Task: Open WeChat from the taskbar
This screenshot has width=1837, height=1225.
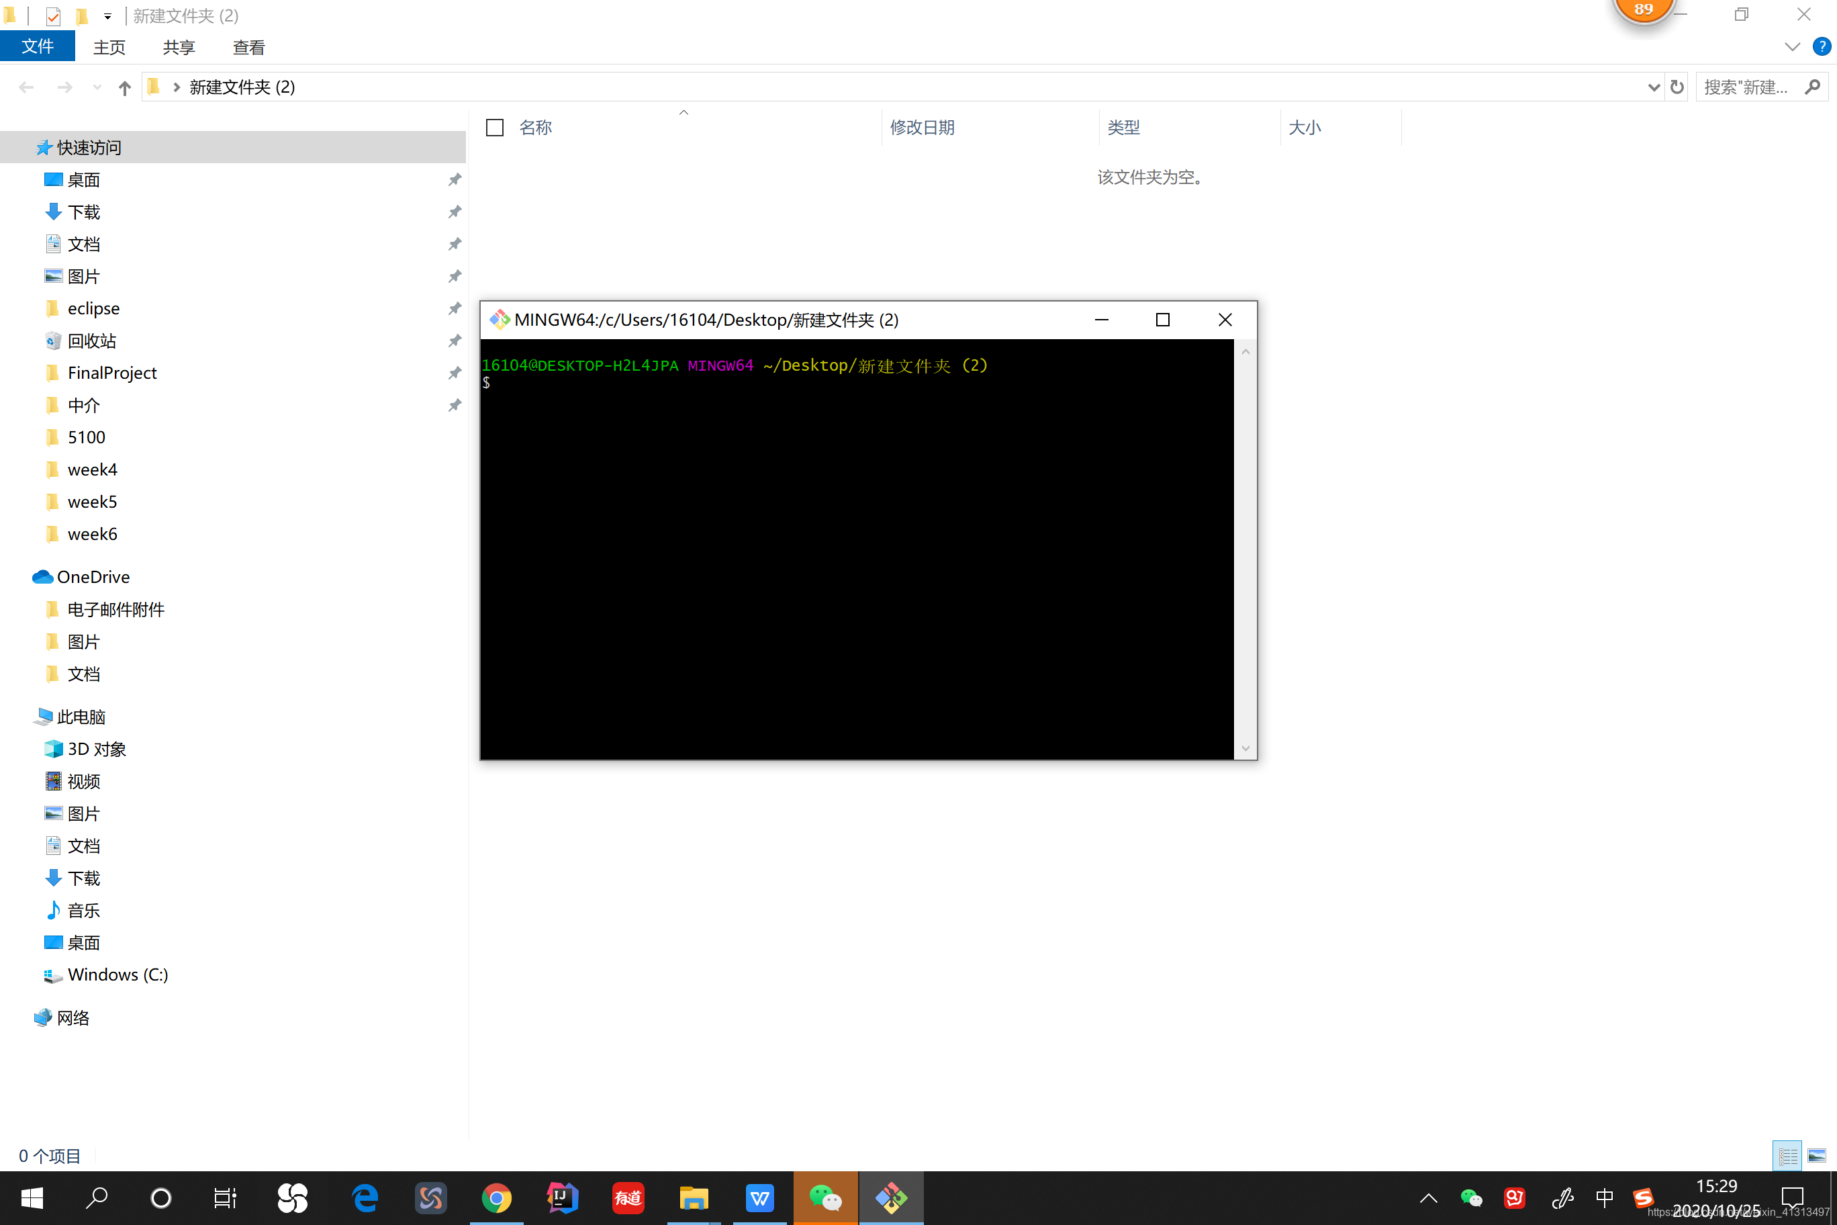Action: pyautogui.click(x=826, y=1197)
